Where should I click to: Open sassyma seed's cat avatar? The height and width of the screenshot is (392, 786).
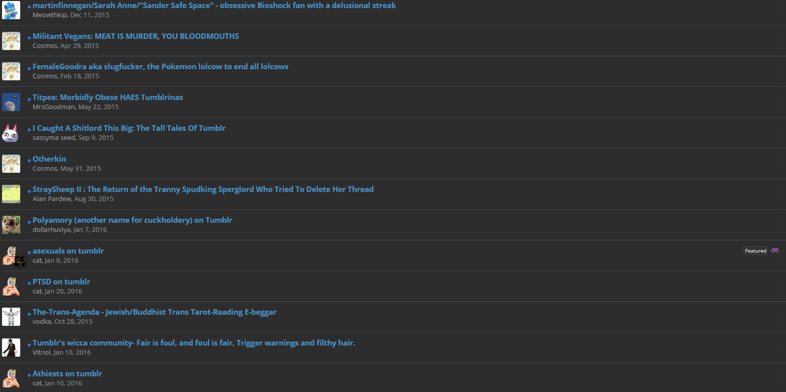coord(11,133)
